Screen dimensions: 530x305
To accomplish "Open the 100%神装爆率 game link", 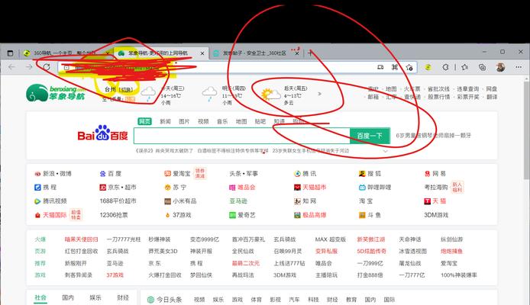I will (459, 275).
